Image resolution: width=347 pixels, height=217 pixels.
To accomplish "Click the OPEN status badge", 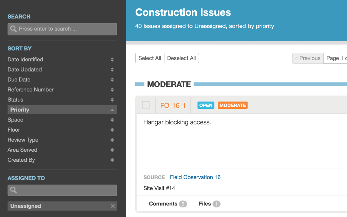I will pos(206,105).
